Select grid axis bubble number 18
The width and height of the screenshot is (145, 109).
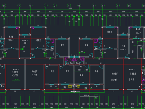[94, 5]
